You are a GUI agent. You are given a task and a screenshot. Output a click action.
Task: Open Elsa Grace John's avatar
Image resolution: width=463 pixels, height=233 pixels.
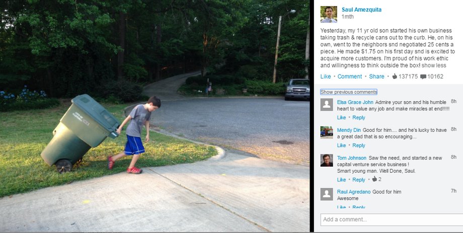click(x=327, y=105)
